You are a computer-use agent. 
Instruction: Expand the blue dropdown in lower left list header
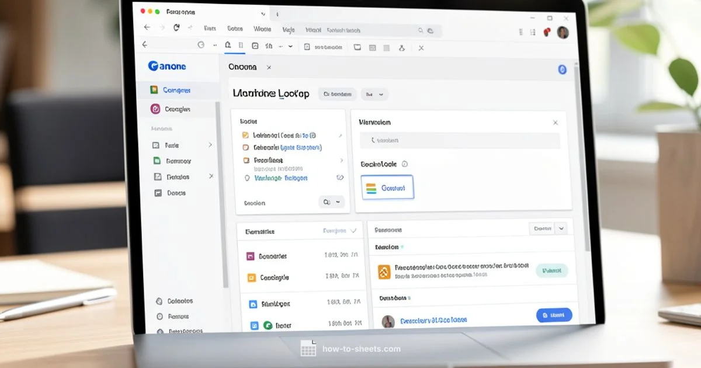click(x=339, y=231)
